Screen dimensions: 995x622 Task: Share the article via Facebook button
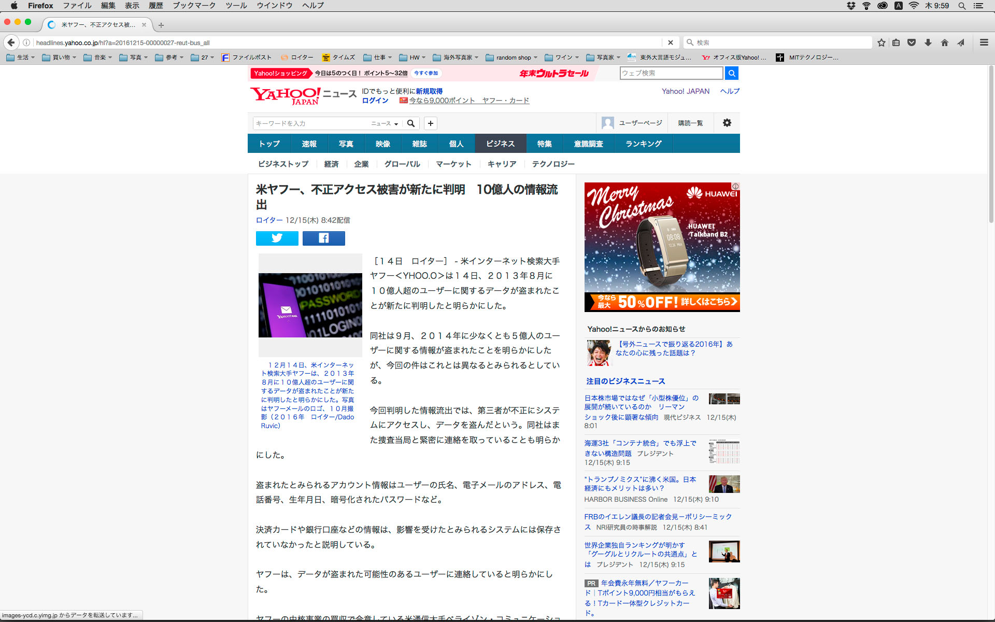pyautogui.click(x=323, y=238)
